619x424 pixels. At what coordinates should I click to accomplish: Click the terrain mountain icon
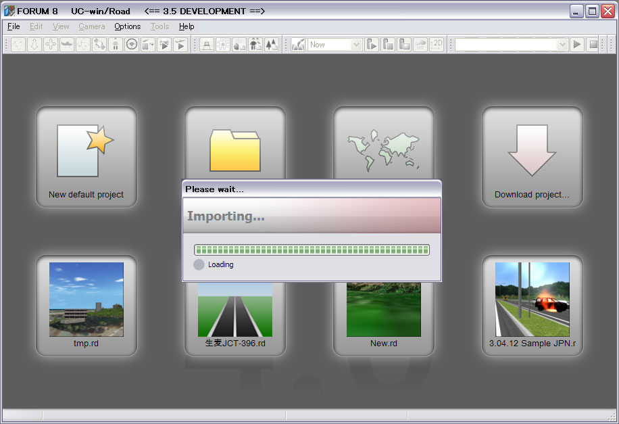click(297, 44)
